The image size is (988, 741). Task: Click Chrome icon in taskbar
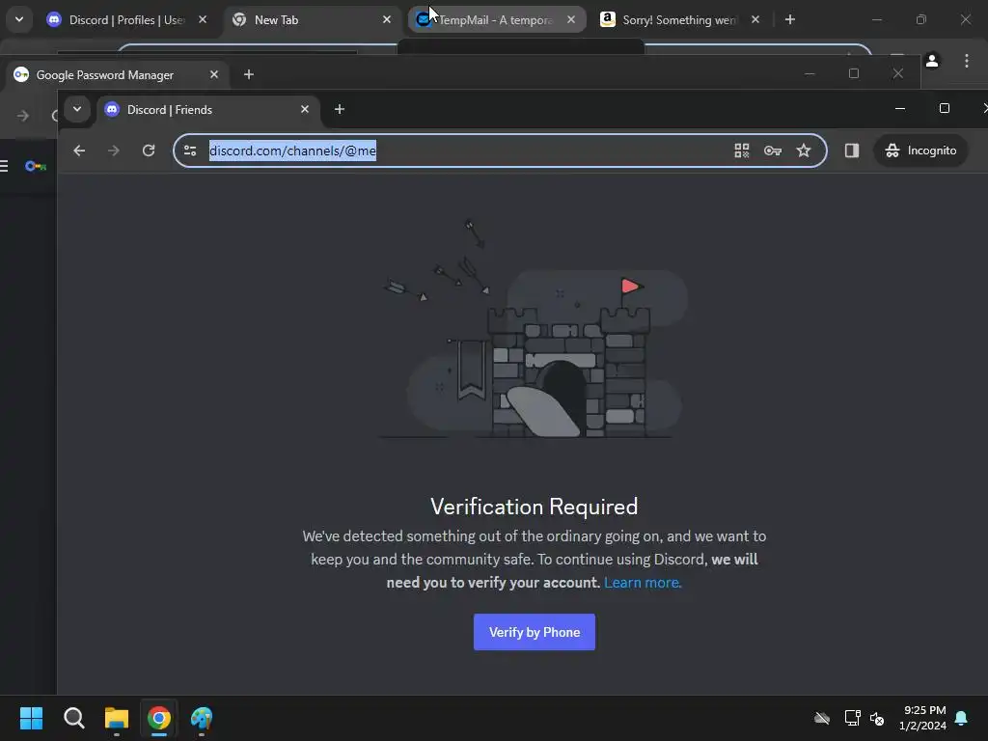[159, 718]
